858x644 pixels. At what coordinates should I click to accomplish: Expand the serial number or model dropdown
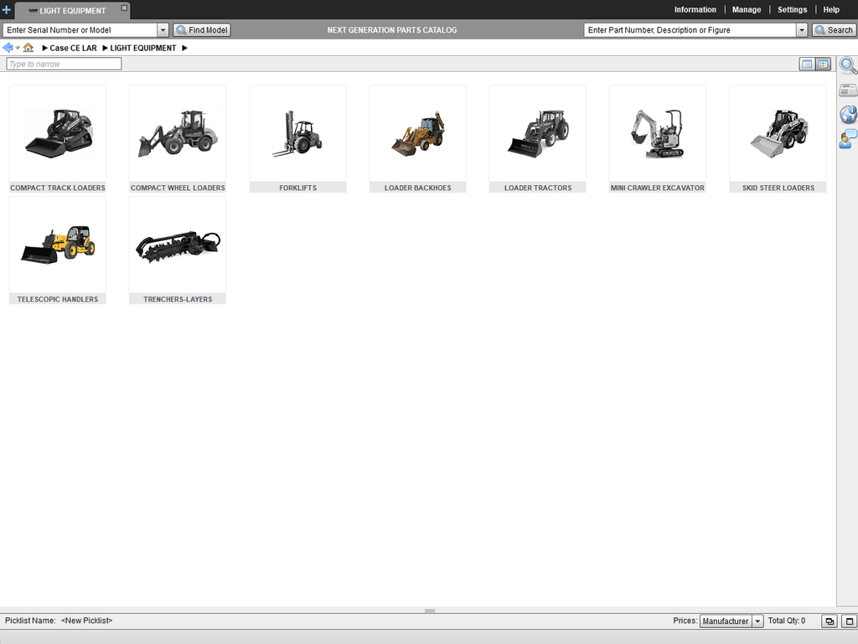click(x=163, y=30)
